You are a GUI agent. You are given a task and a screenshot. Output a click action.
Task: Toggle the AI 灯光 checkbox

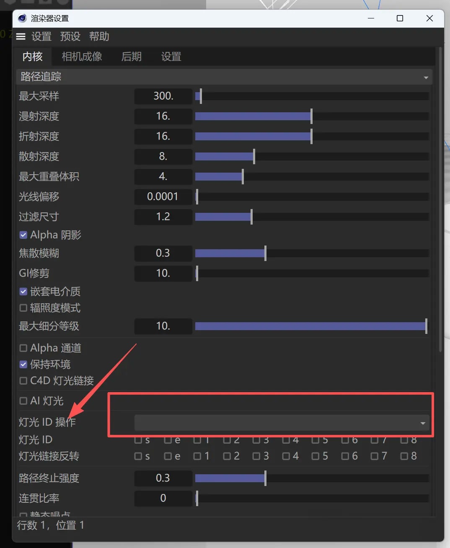(x=23, y=401)
